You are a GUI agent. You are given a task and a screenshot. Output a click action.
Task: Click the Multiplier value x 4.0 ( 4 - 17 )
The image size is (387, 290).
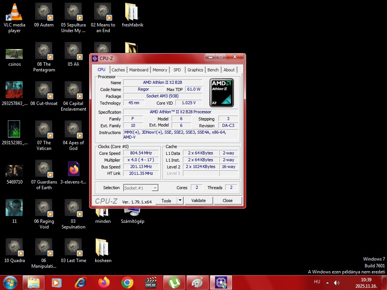click(141, 160)
